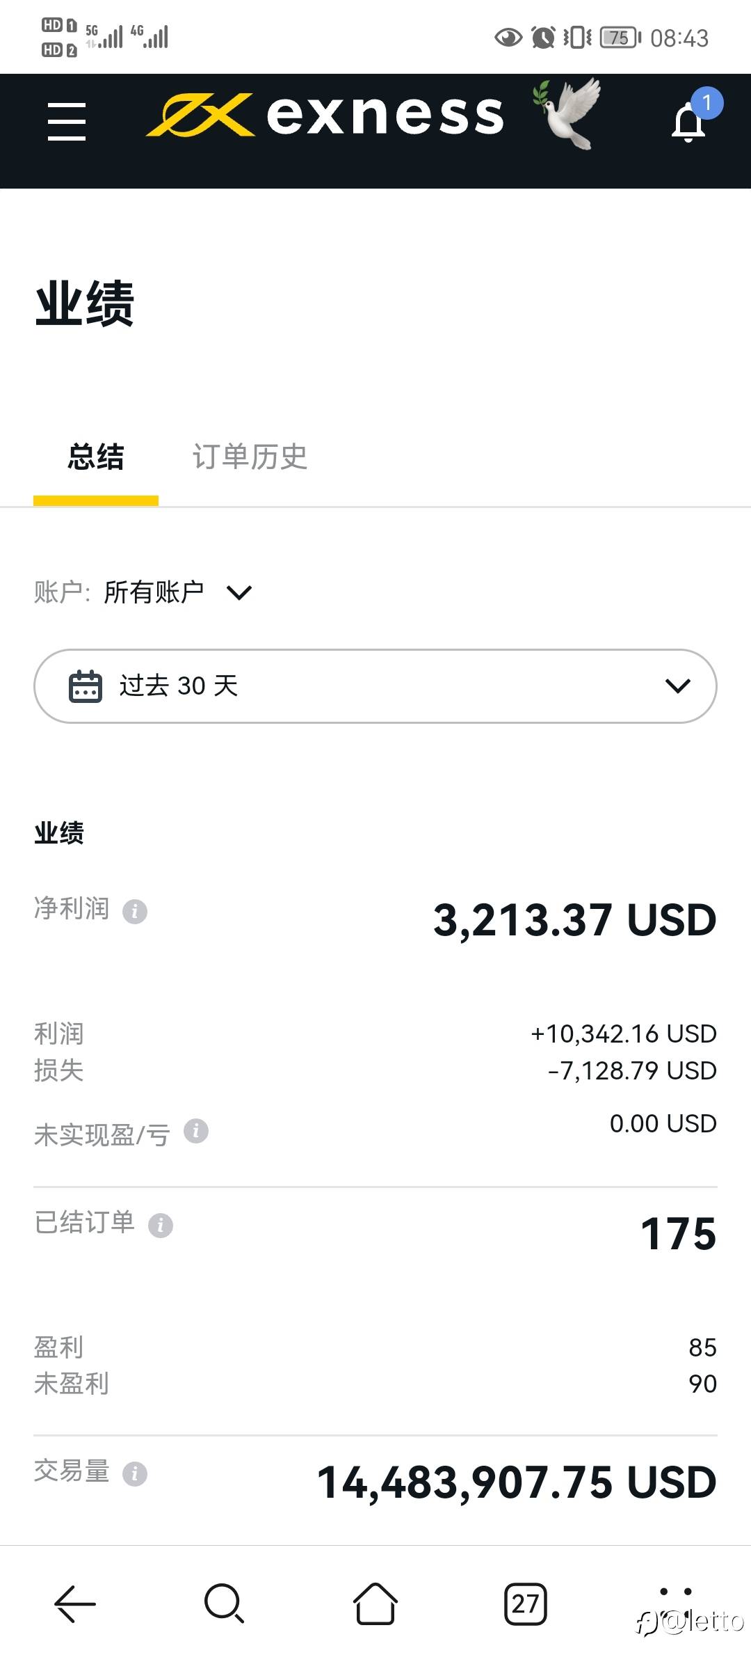Viewport: 751px width, 1662px height.
Task: Switch to the 订单历史 tab
Action: [250, 457]
